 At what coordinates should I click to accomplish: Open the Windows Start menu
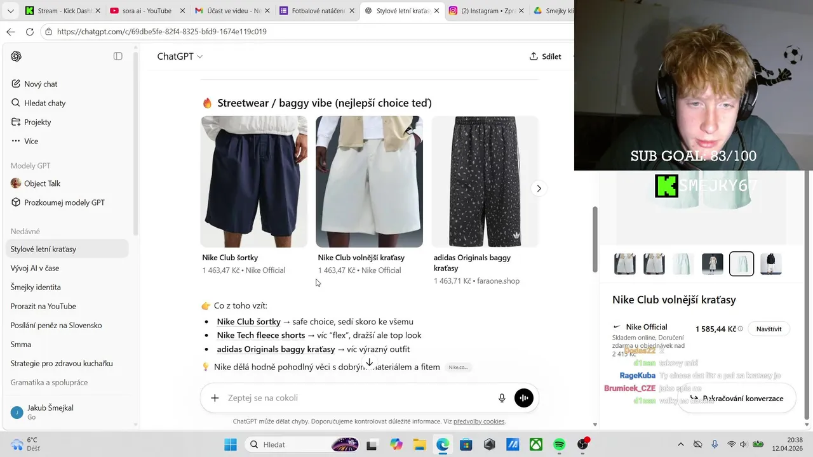[x=231, y=444]
